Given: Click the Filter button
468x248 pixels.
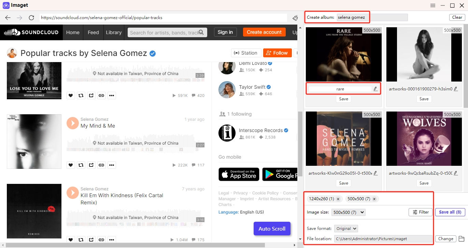Looking at the screenshot, I should [x=421, y=212].
